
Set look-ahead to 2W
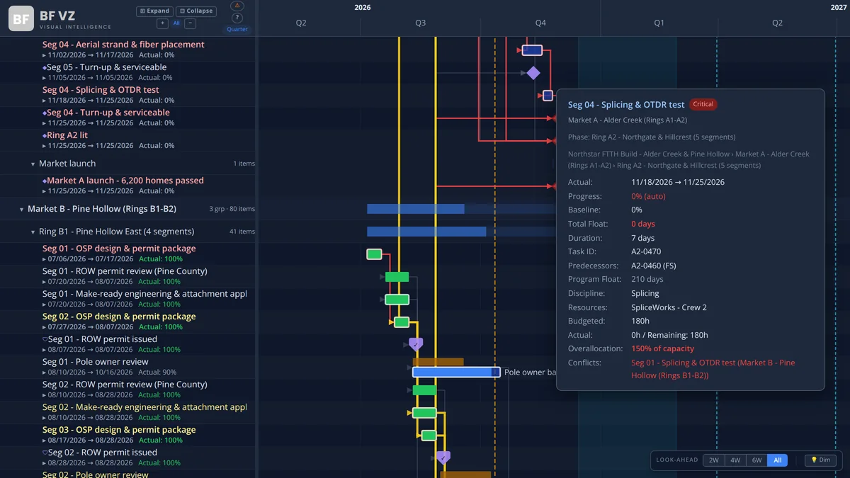714,460
